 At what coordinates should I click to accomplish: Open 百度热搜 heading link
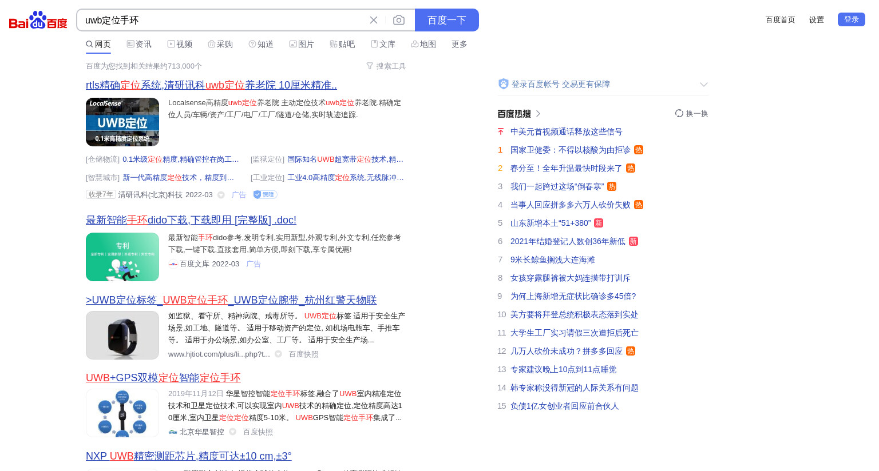click(x=519, y=114)
